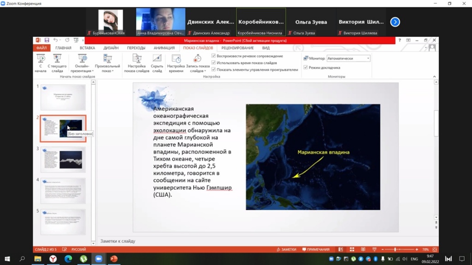Expand the Онлайн-презентация dropdown

(x=83, y=69)
